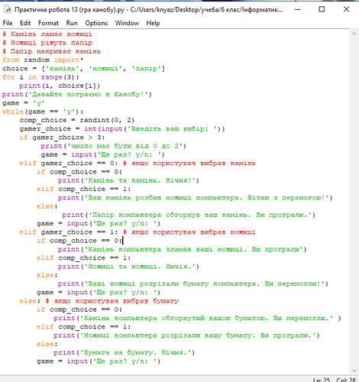The width and height of the screenshot is (359, 382).
Task: Open the Options menu
Action: [x=96, y=23]
